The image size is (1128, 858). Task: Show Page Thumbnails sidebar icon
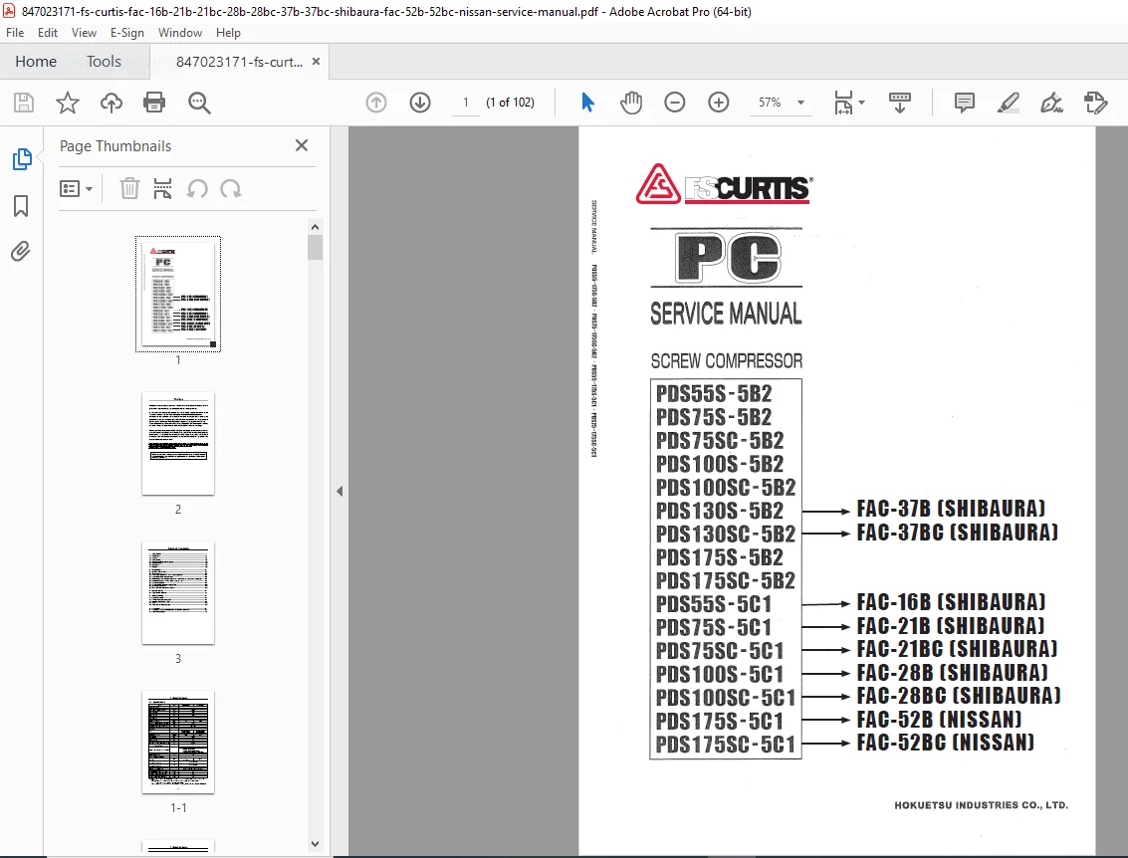pos(22,159)
